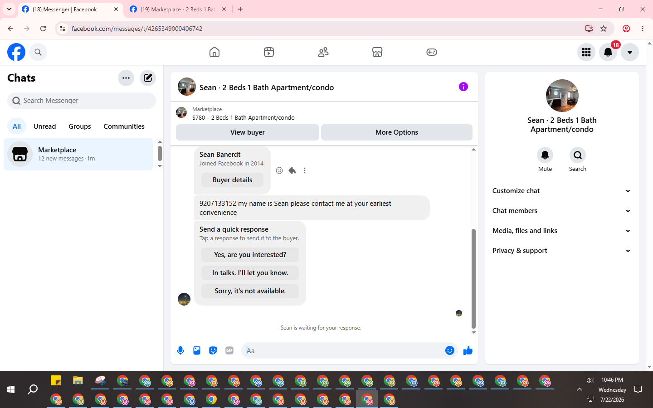This screenshot has width=653, height=408.
Task: Open the GIF picker icon
Action: point(229,350)
